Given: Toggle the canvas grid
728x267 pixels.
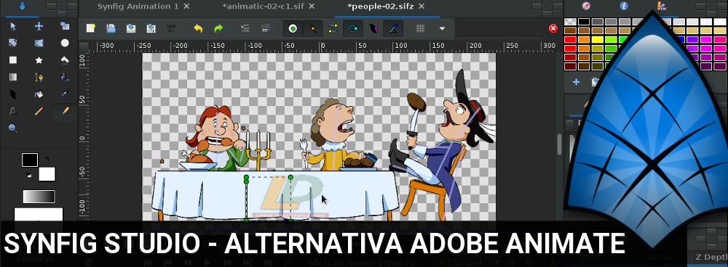Looking at the screenshot, I should click(420, 29).
